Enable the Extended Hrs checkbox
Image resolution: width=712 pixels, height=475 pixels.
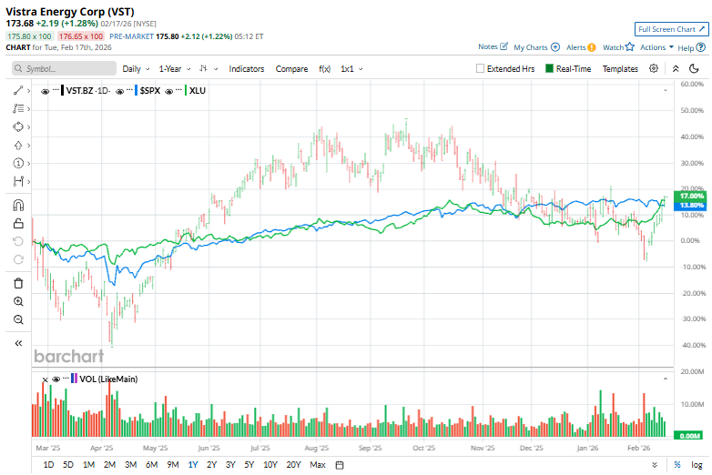[x=481, y=68]
